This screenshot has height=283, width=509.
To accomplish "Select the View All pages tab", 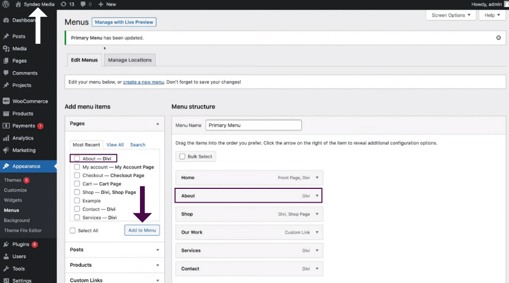I will (115, 145).
